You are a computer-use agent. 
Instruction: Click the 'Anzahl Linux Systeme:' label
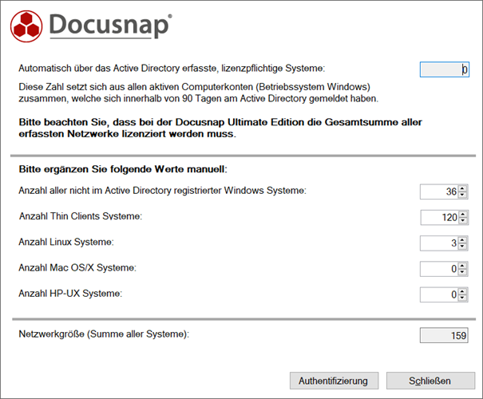(x=66, y=242)
